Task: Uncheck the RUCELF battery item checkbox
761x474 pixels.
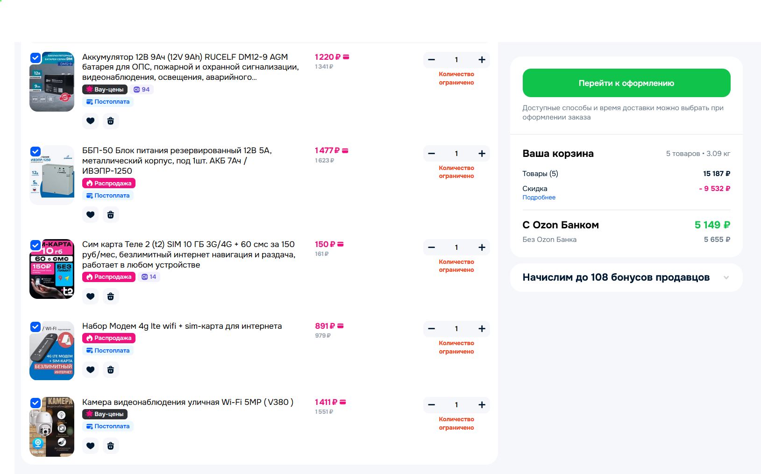Action: coord(36,58)
